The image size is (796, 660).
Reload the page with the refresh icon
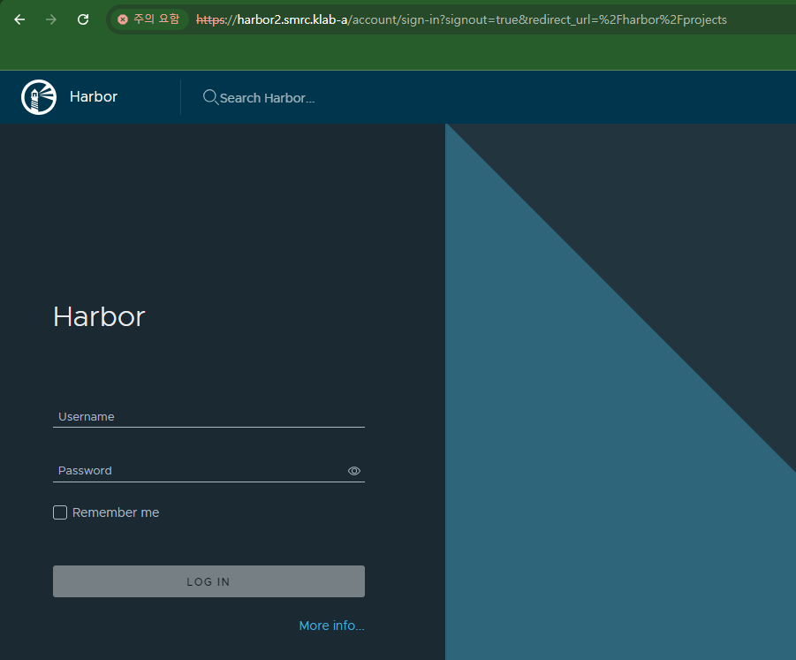click(x=83, y=19)
